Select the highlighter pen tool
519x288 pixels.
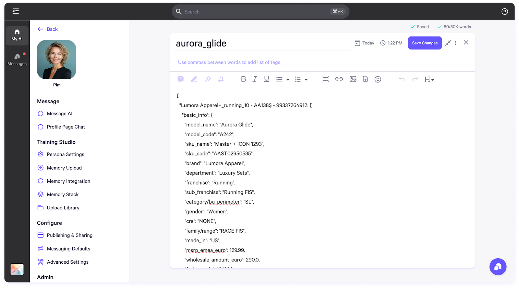[194, 79]
